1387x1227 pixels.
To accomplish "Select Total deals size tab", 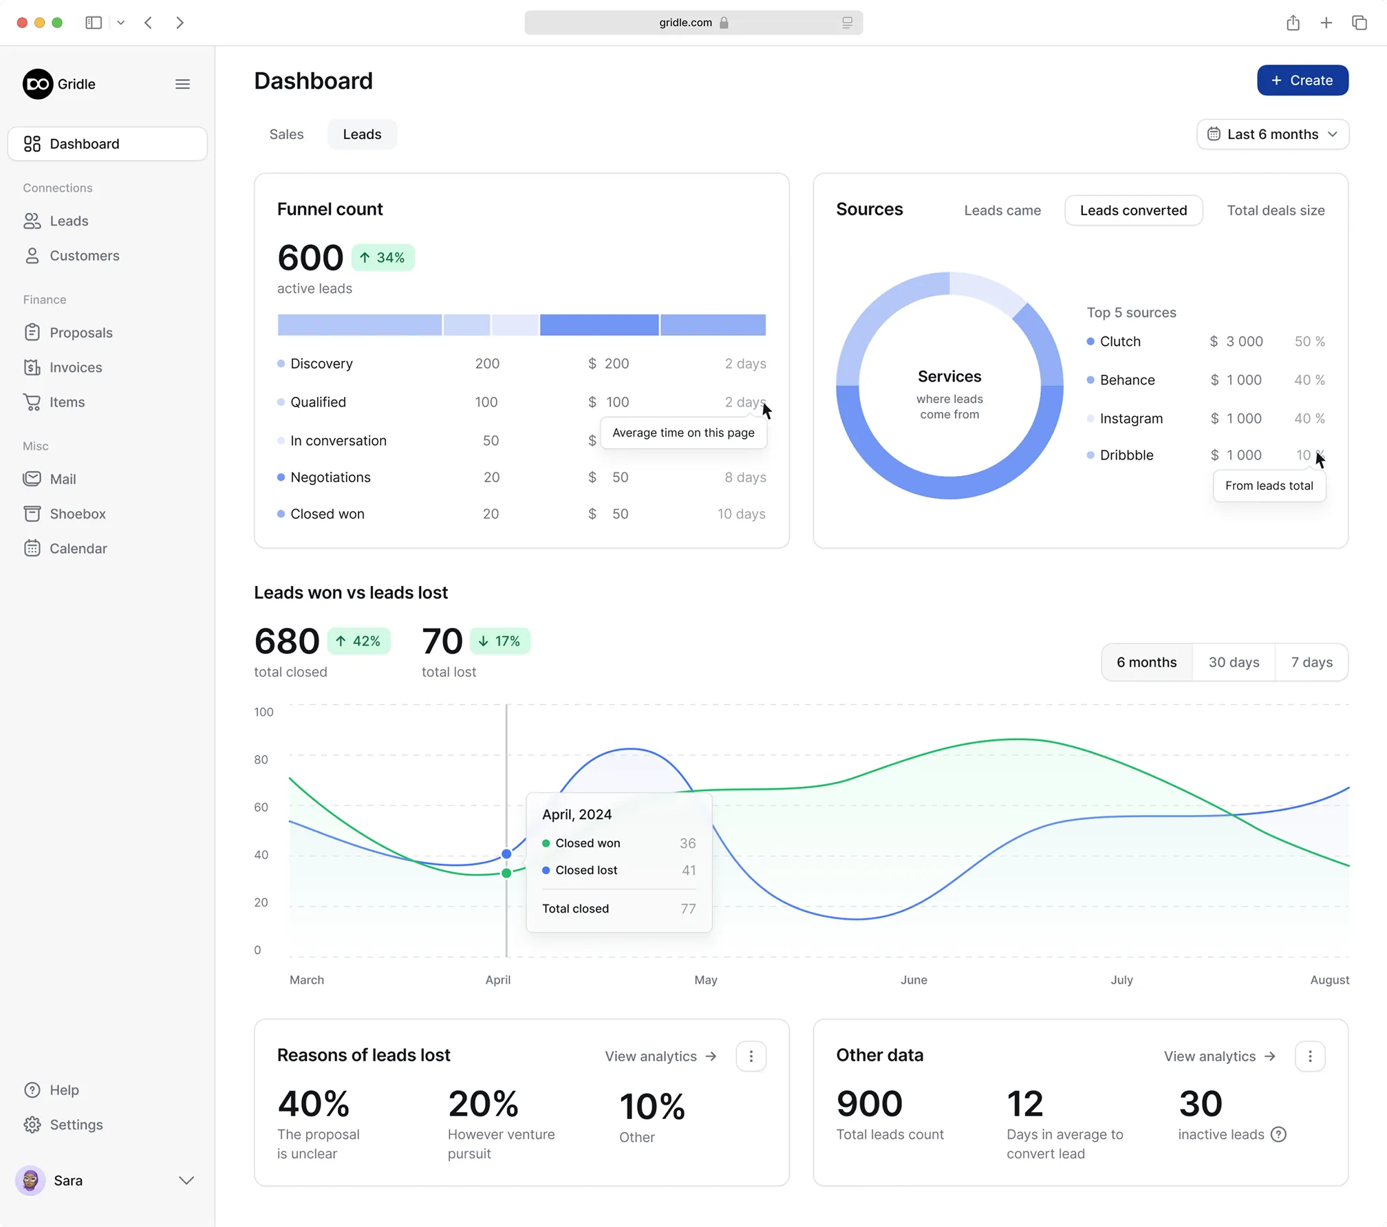I will tap(1276, 210).
